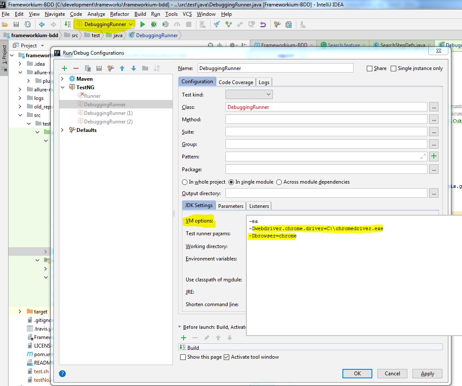Switch to Logs tab
This screenshot has width=462, height=386.
coord(264,82)
